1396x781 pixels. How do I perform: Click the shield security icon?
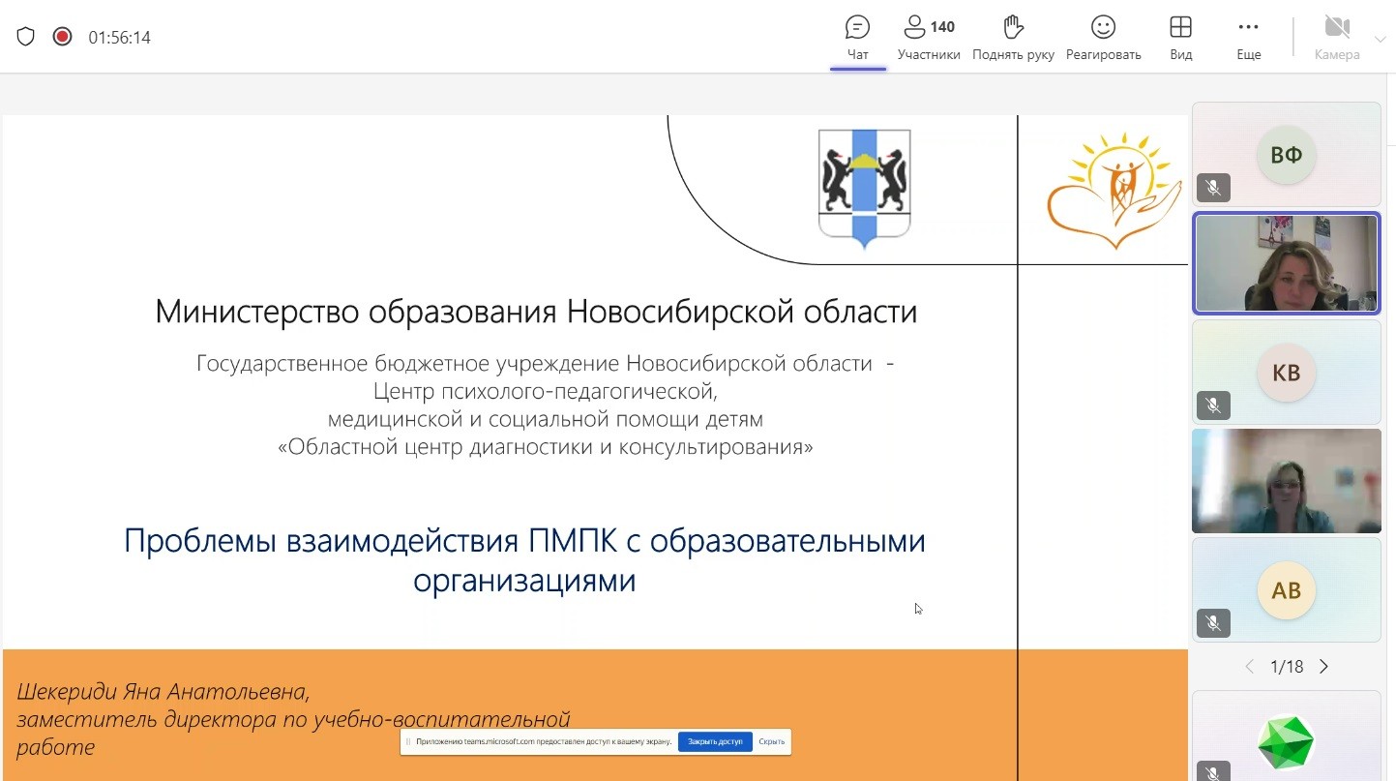(26, 37)
